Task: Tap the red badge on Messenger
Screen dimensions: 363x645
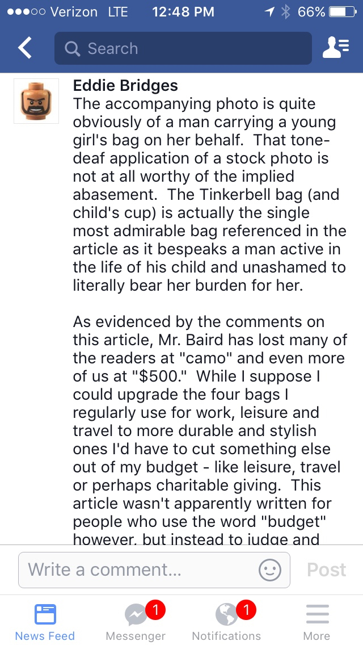Action: tap(155, 610)
